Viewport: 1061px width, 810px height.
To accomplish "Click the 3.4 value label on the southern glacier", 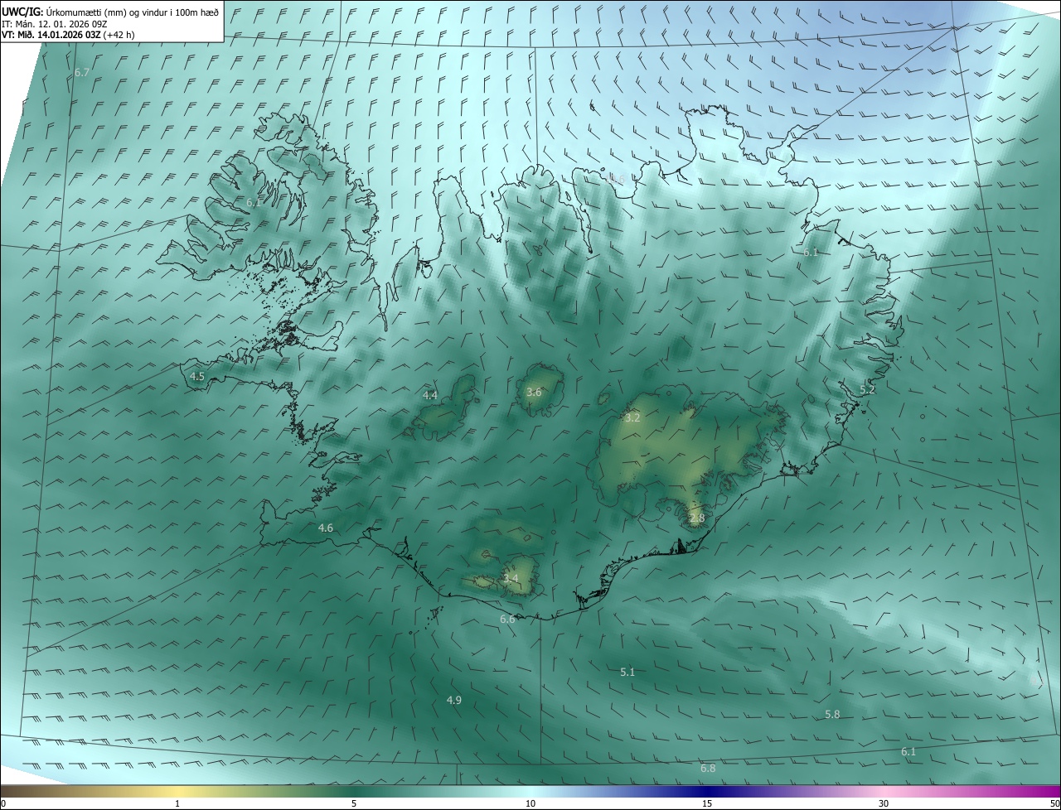I will 511,578.
